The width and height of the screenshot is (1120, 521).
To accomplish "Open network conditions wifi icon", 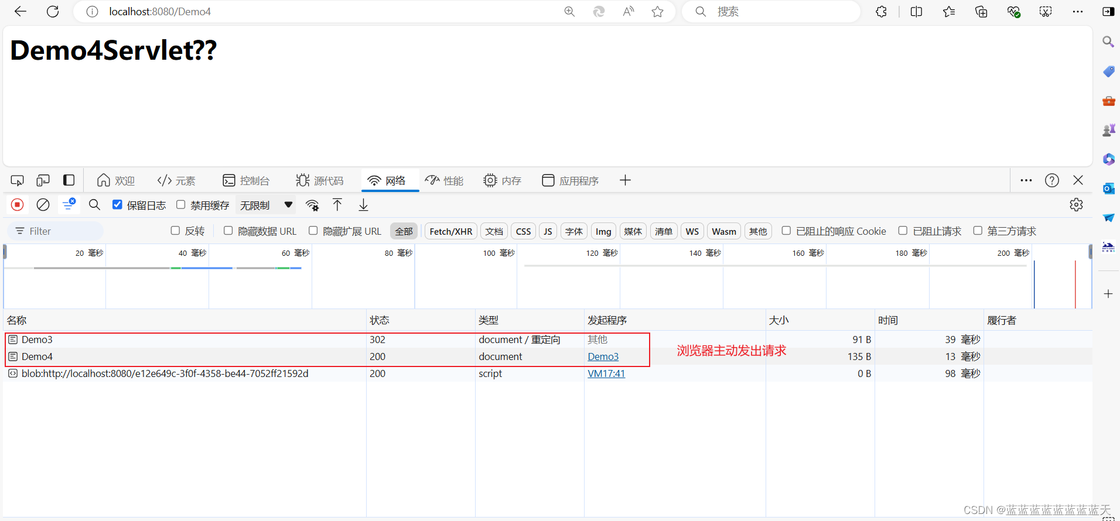I will 312,205.
